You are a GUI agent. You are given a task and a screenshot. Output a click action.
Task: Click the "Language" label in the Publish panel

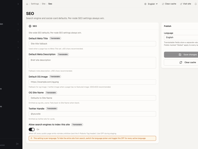pyautogui.click(x=168, y=33)
